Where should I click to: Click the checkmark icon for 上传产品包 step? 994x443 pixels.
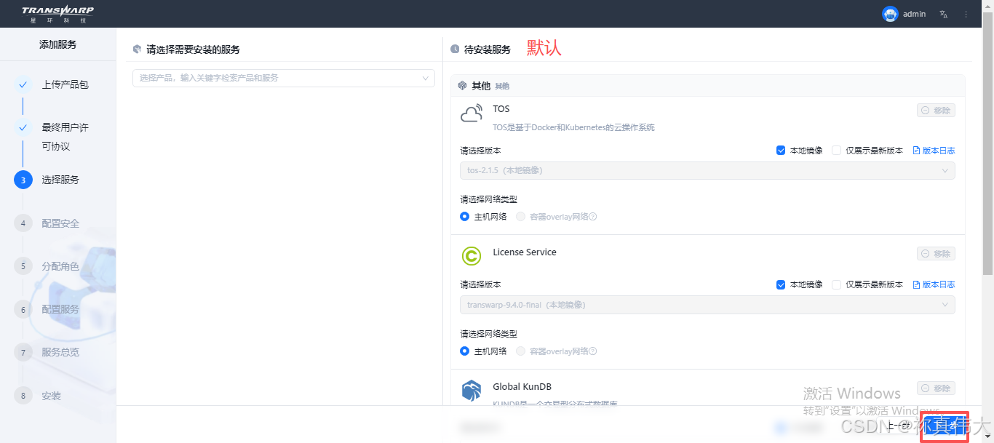point(23,84)
